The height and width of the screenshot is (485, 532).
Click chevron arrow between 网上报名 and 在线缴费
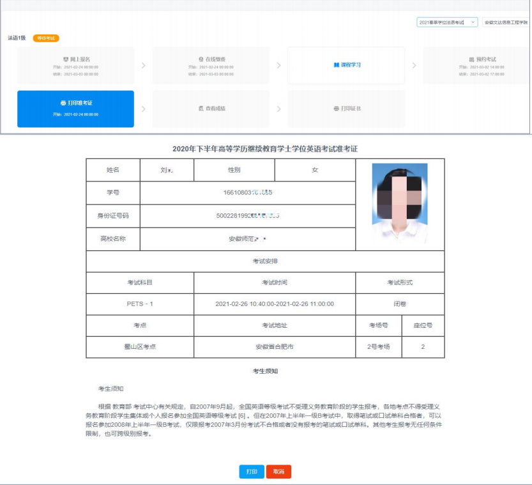pyautogui.click(x=143, y=65)
